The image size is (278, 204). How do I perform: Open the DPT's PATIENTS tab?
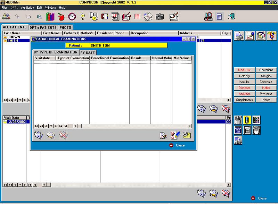point(43,27)
